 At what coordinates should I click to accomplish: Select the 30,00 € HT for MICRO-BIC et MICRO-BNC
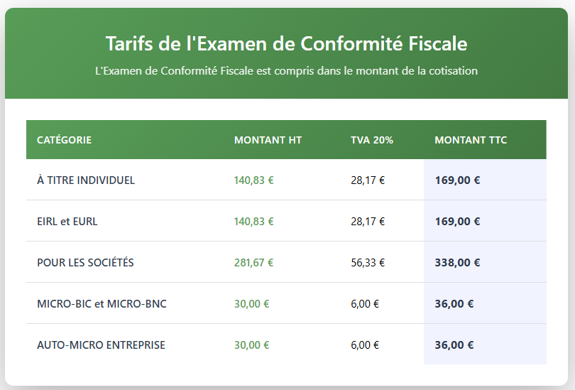(251, 304)
